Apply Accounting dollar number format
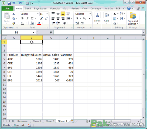Screen dimensions: 147x129 tap(77, 19)
